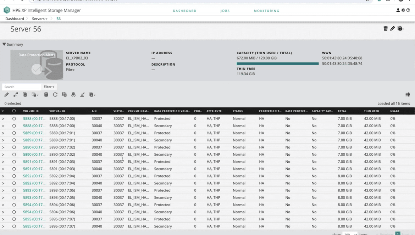
Task: Click the pencil edit volume toolbar icon
Action: tap(7, 95)
